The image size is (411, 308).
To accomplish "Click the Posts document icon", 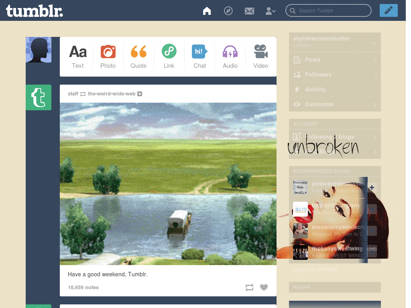I will [297, 60].
